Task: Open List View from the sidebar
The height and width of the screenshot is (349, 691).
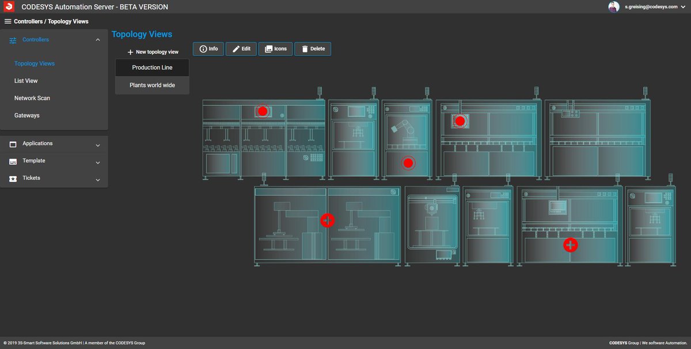Action: [x=26, y=81]
